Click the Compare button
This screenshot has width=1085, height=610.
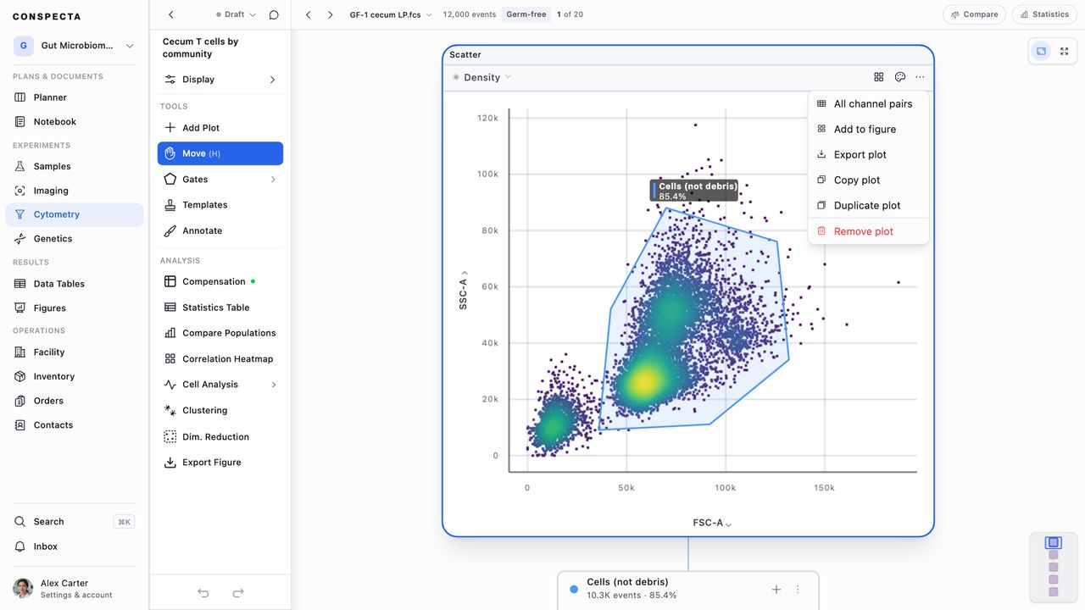click(x=974, y=14)
